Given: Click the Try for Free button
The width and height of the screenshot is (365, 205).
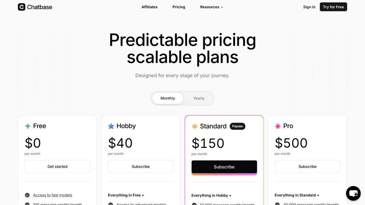Looking at the screenshot, I should (333, 7).
